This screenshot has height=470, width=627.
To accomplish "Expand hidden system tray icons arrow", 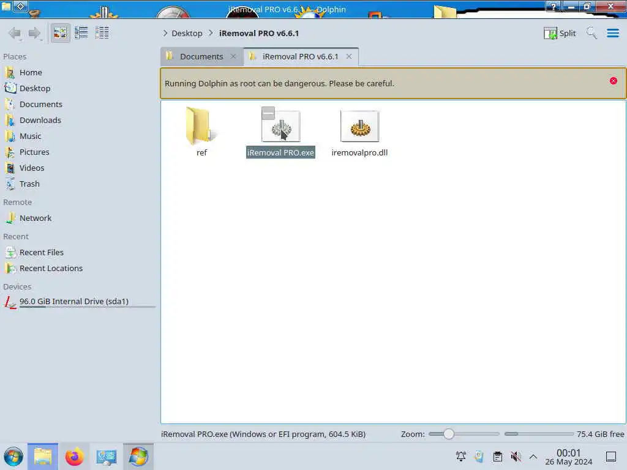I will (533, 457).
